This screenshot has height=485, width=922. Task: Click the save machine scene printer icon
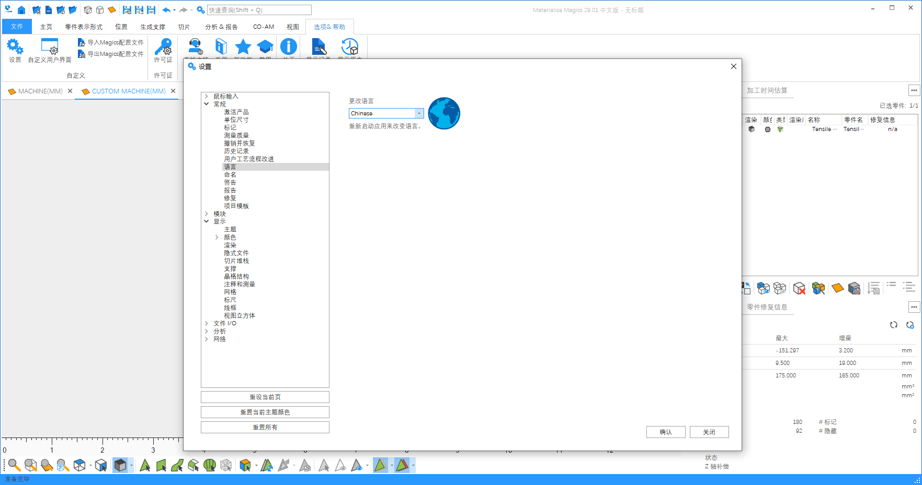coord(855,288)
